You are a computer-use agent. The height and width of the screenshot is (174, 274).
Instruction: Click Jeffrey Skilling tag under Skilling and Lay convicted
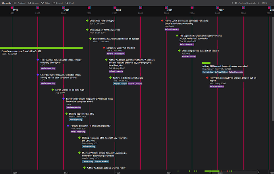(221, 72)
